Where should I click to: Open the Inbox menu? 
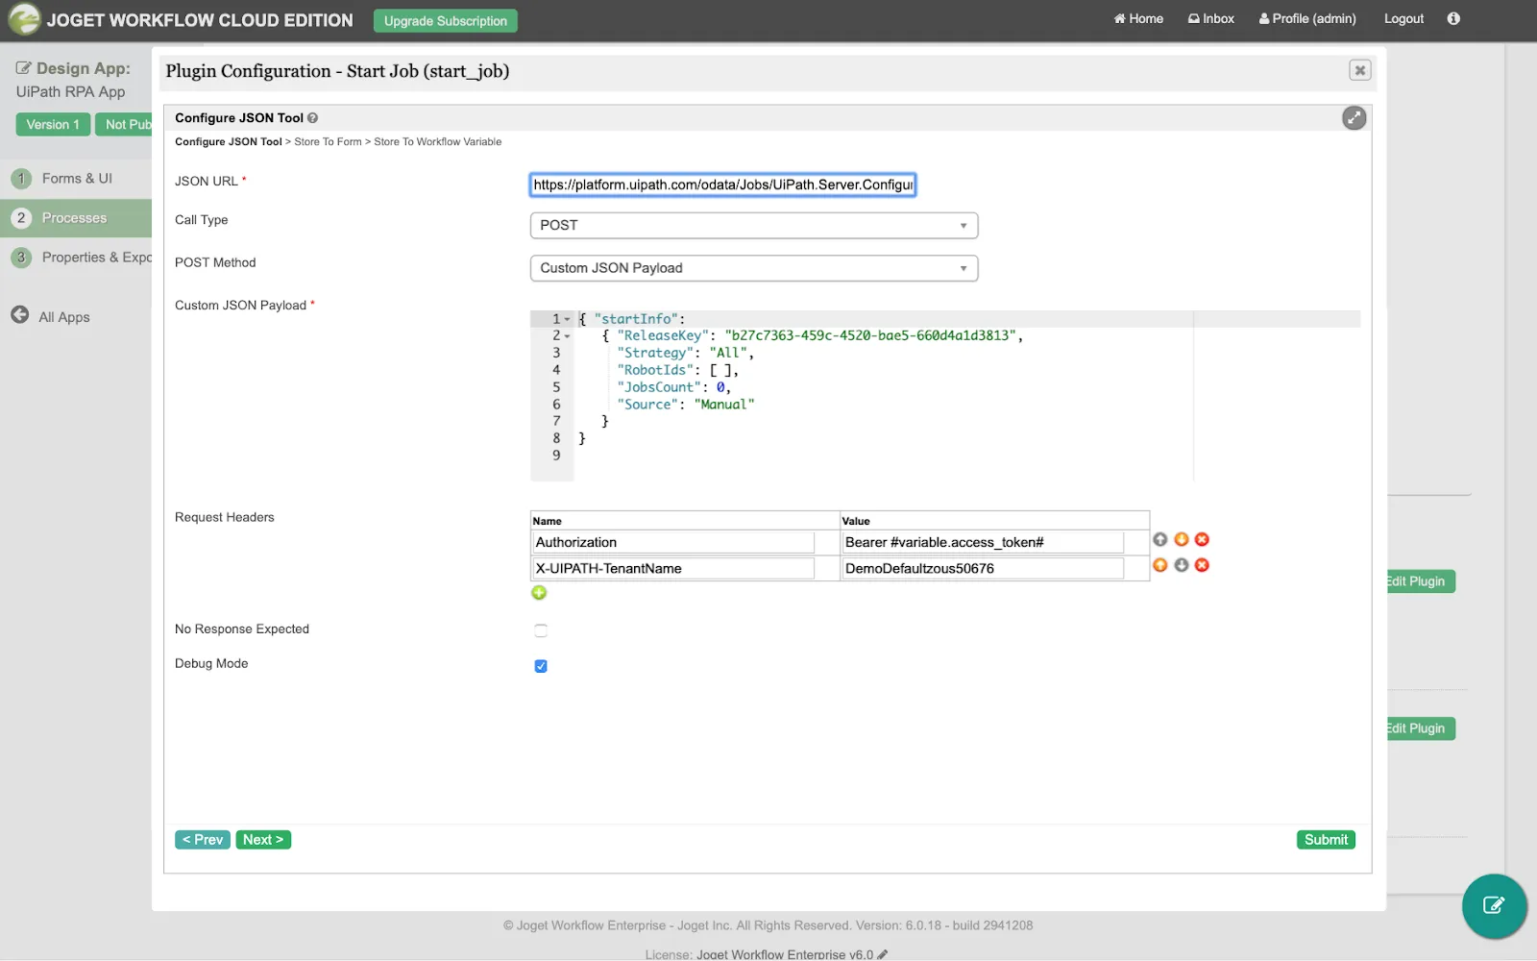tap(1211, 18)
